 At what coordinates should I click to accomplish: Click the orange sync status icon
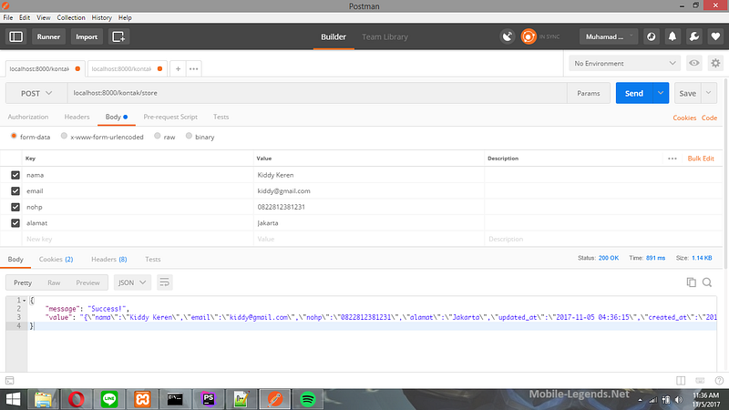pos(529,36)
